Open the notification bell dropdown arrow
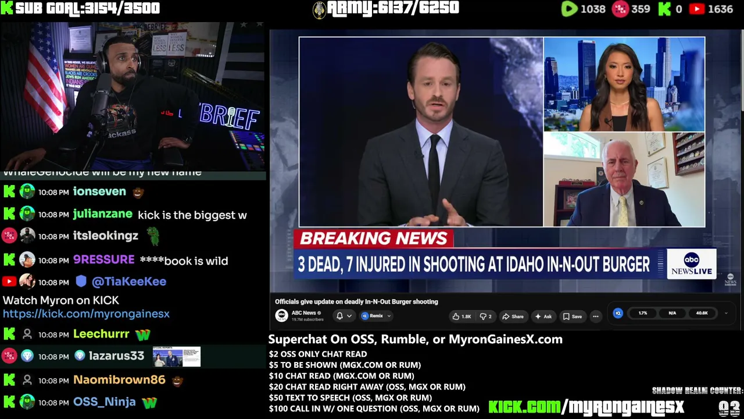 click(349, 316)
